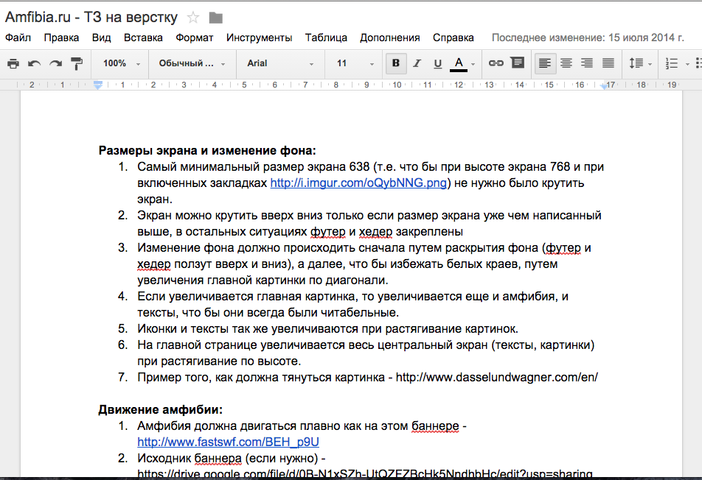Viewport: 702px width, 480px height.
Task: Align text right
Action: 587,63
